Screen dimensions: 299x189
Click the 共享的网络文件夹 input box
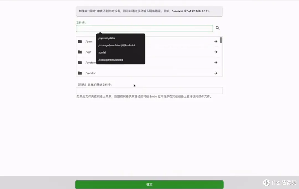tap(149, 90)
